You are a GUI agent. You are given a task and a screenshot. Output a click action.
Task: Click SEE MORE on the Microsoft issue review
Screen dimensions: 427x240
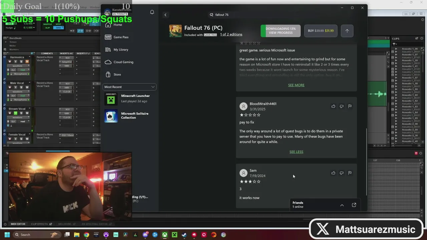296,85
